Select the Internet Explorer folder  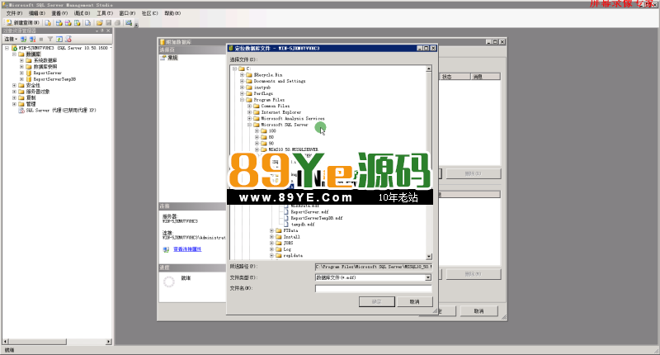coord(281,112)
